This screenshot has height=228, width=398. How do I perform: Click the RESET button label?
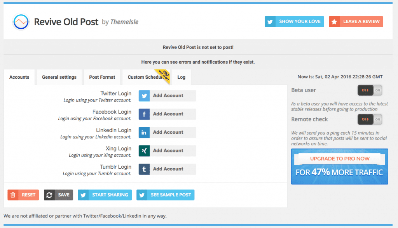[x=28, y=195]
